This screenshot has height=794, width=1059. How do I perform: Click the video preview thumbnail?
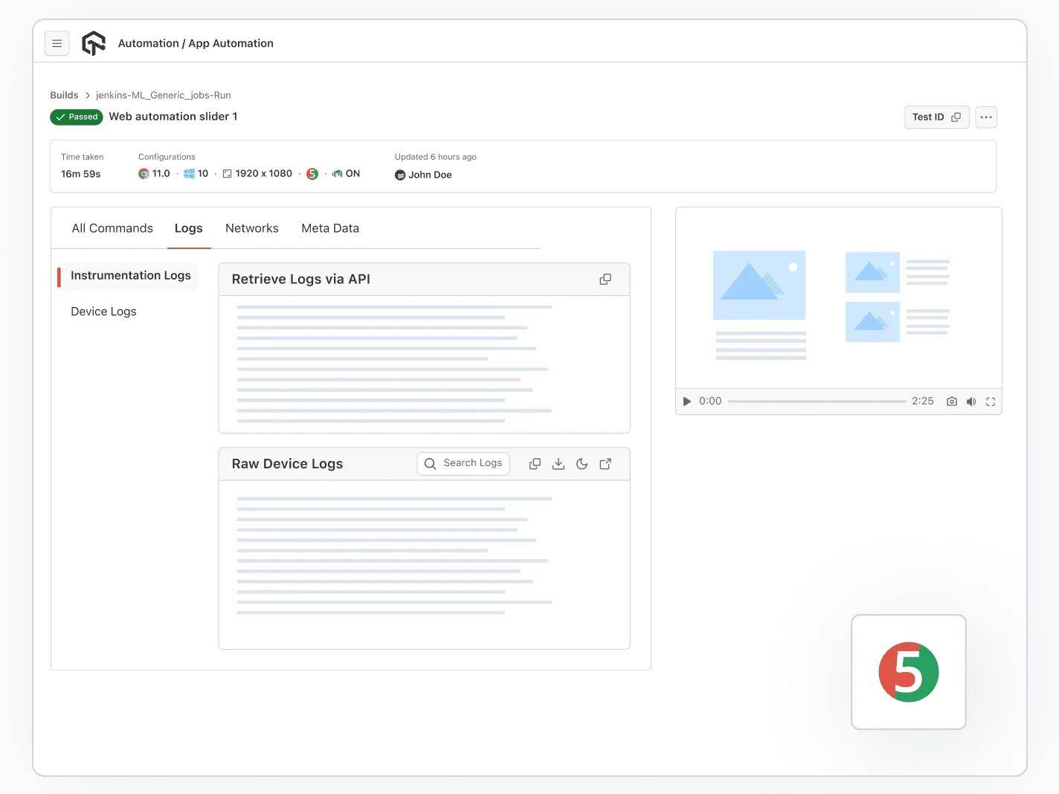click(x=838, y=298)
